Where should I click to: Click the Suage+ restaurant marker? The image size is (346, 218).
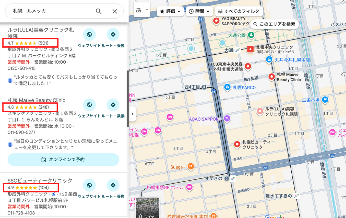(191, 166)
